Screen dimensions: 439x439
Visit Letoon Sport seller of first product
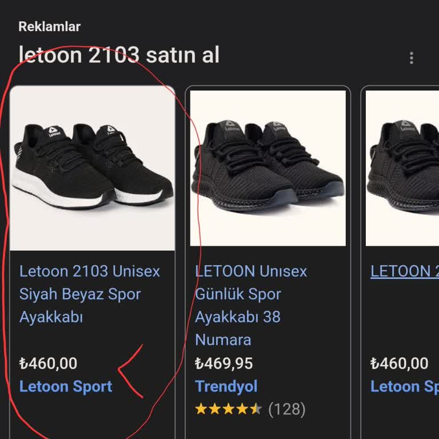(x=66, y=386)
